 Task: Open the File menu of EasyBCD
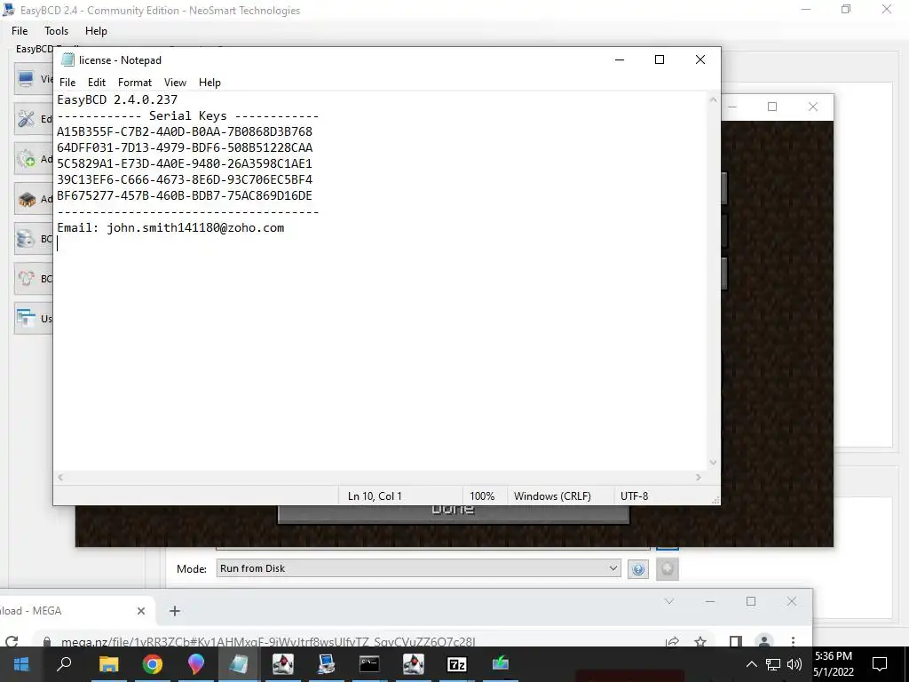click(20, 31)
